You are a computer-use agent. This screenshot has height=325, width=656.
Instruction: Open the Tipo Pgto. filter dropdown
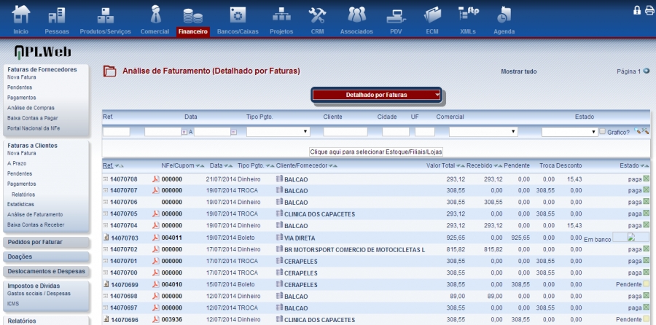coord(278,132)
